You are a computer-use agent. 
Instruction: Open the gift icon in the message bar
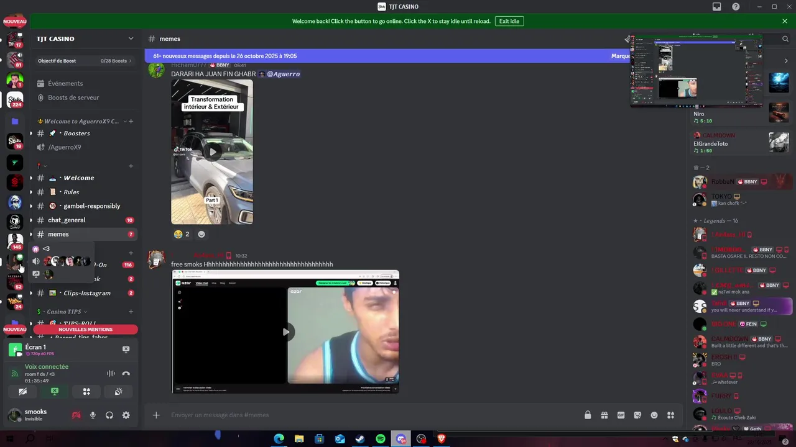point(604,415)
